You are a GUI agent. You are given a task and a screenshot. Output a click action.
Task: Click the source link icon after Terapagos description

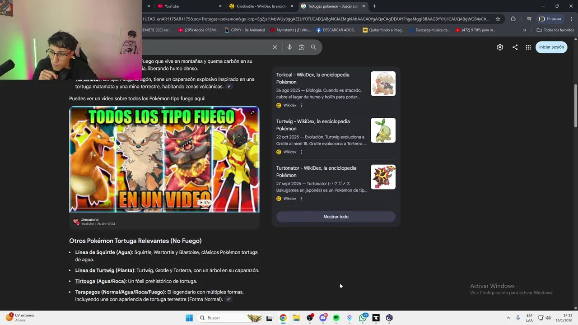coord(228,299)
